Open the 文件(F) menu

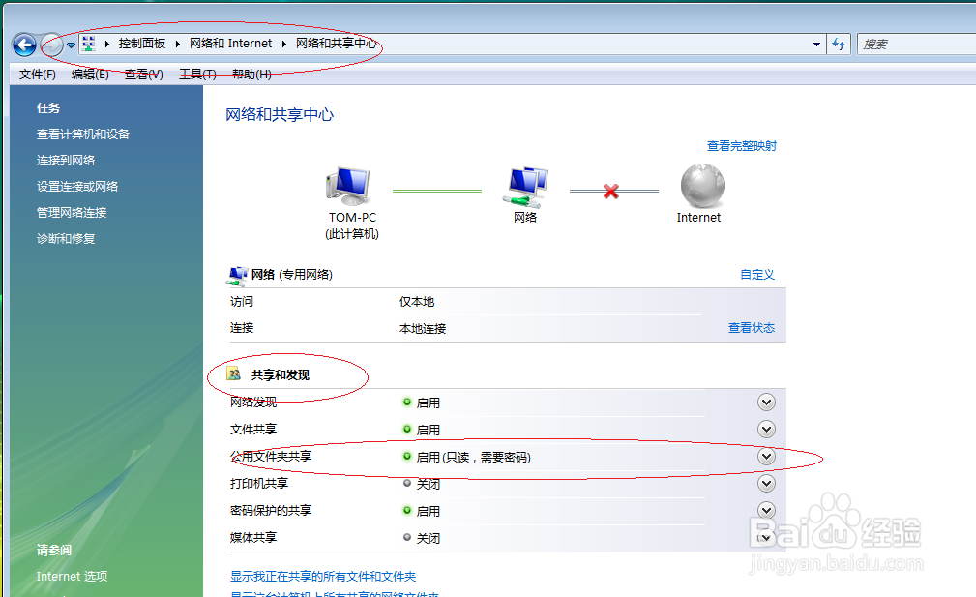[38, 75]
